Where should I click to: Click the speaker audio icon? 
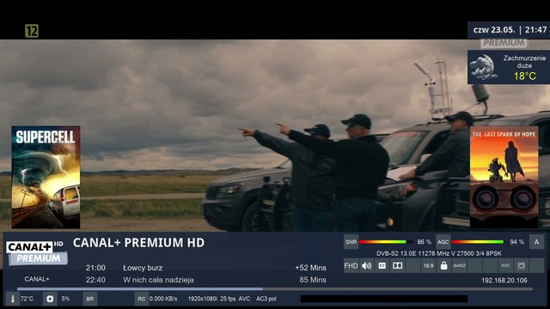click(367, 266)
